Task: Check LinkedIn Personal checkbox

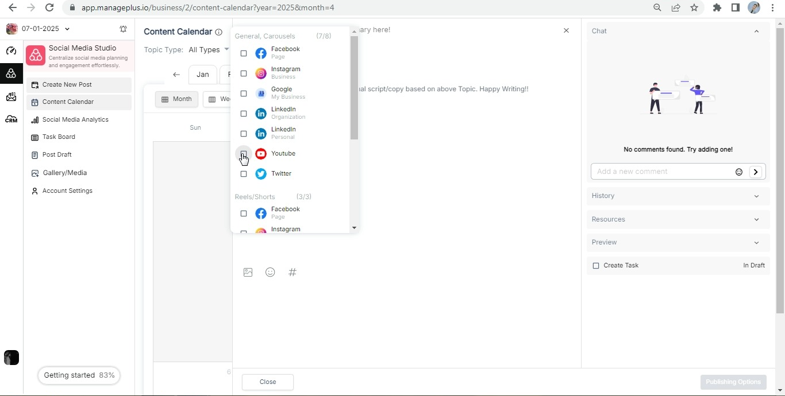Action: click(244, 134)
